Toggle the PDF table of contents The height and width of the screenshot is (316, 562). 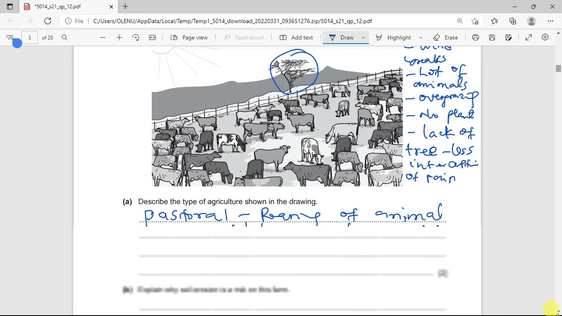pos(10,38)
